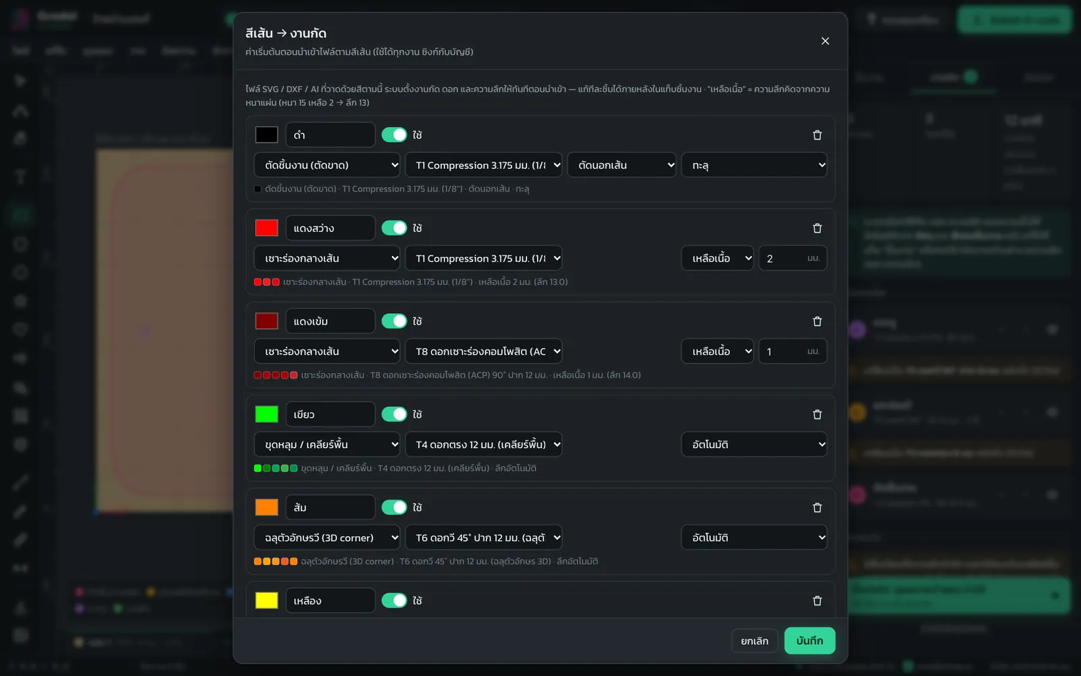
Task: Open the เหลือเนื้อ dropdown in แดงสว่าง row
Action: click(718, 258)
